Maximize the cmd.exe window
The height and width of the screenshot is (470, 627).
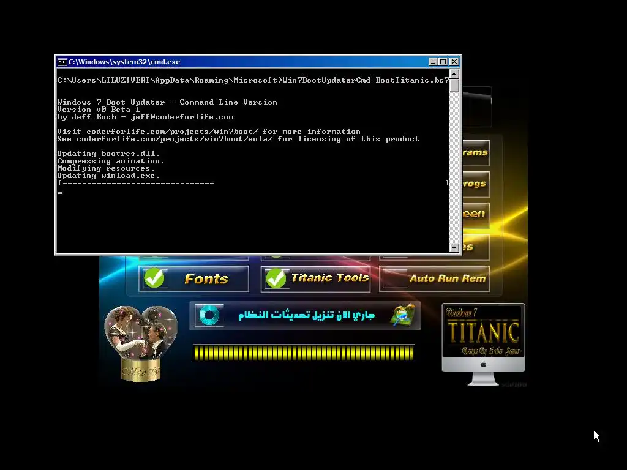click(443, 62)
